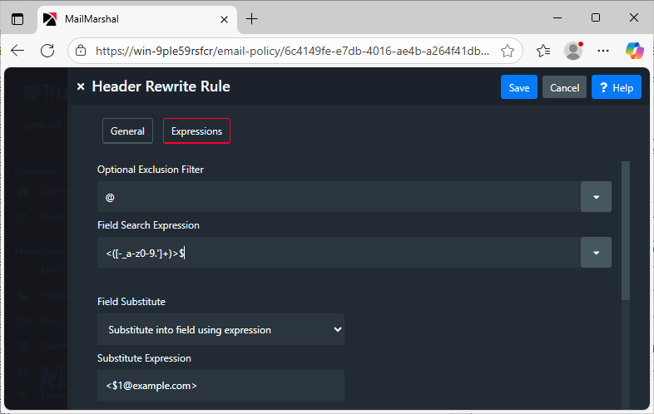Open the browser Favorites list icon
654x414 pixels.
tap(543, 51)
